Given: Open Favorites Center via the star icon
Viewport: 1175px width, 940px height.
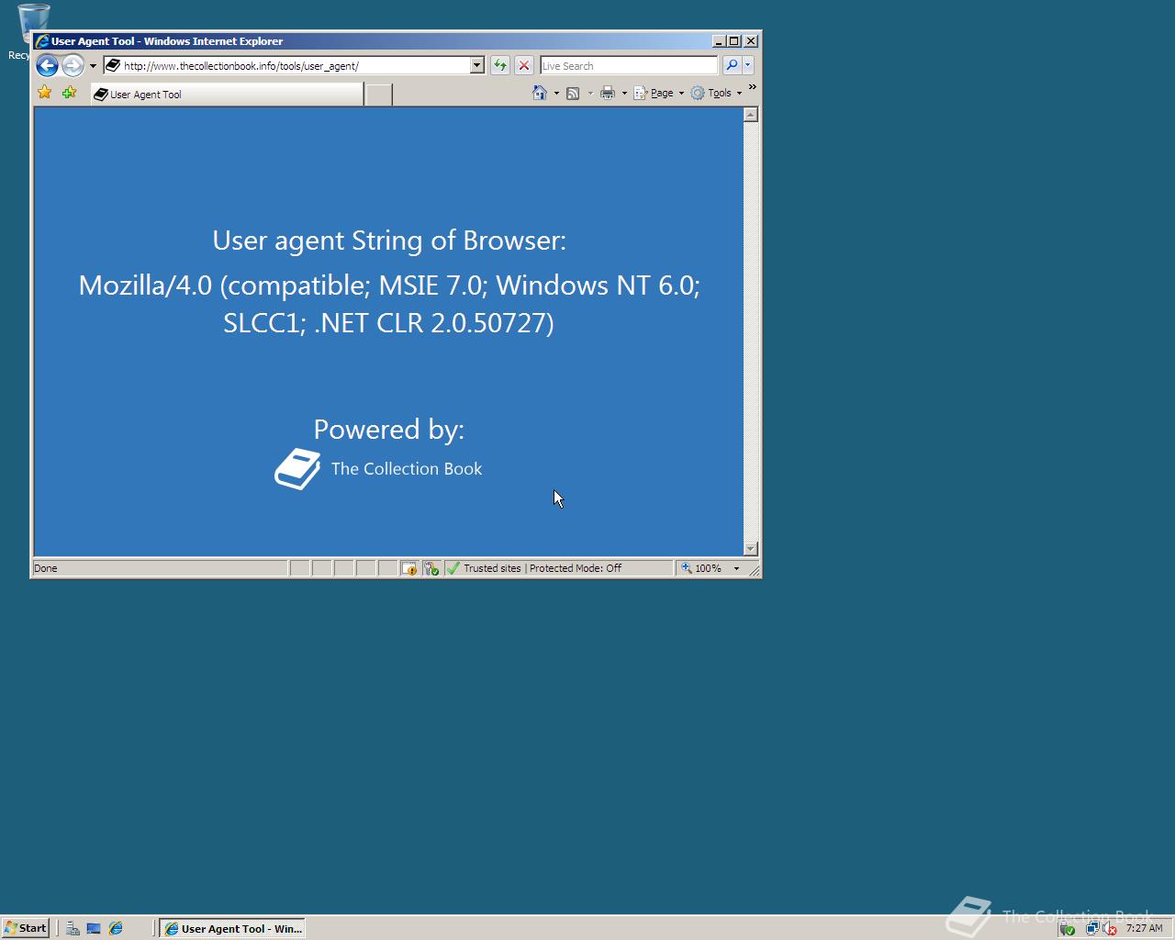Looking at the screenshot, I should [45, 93].
